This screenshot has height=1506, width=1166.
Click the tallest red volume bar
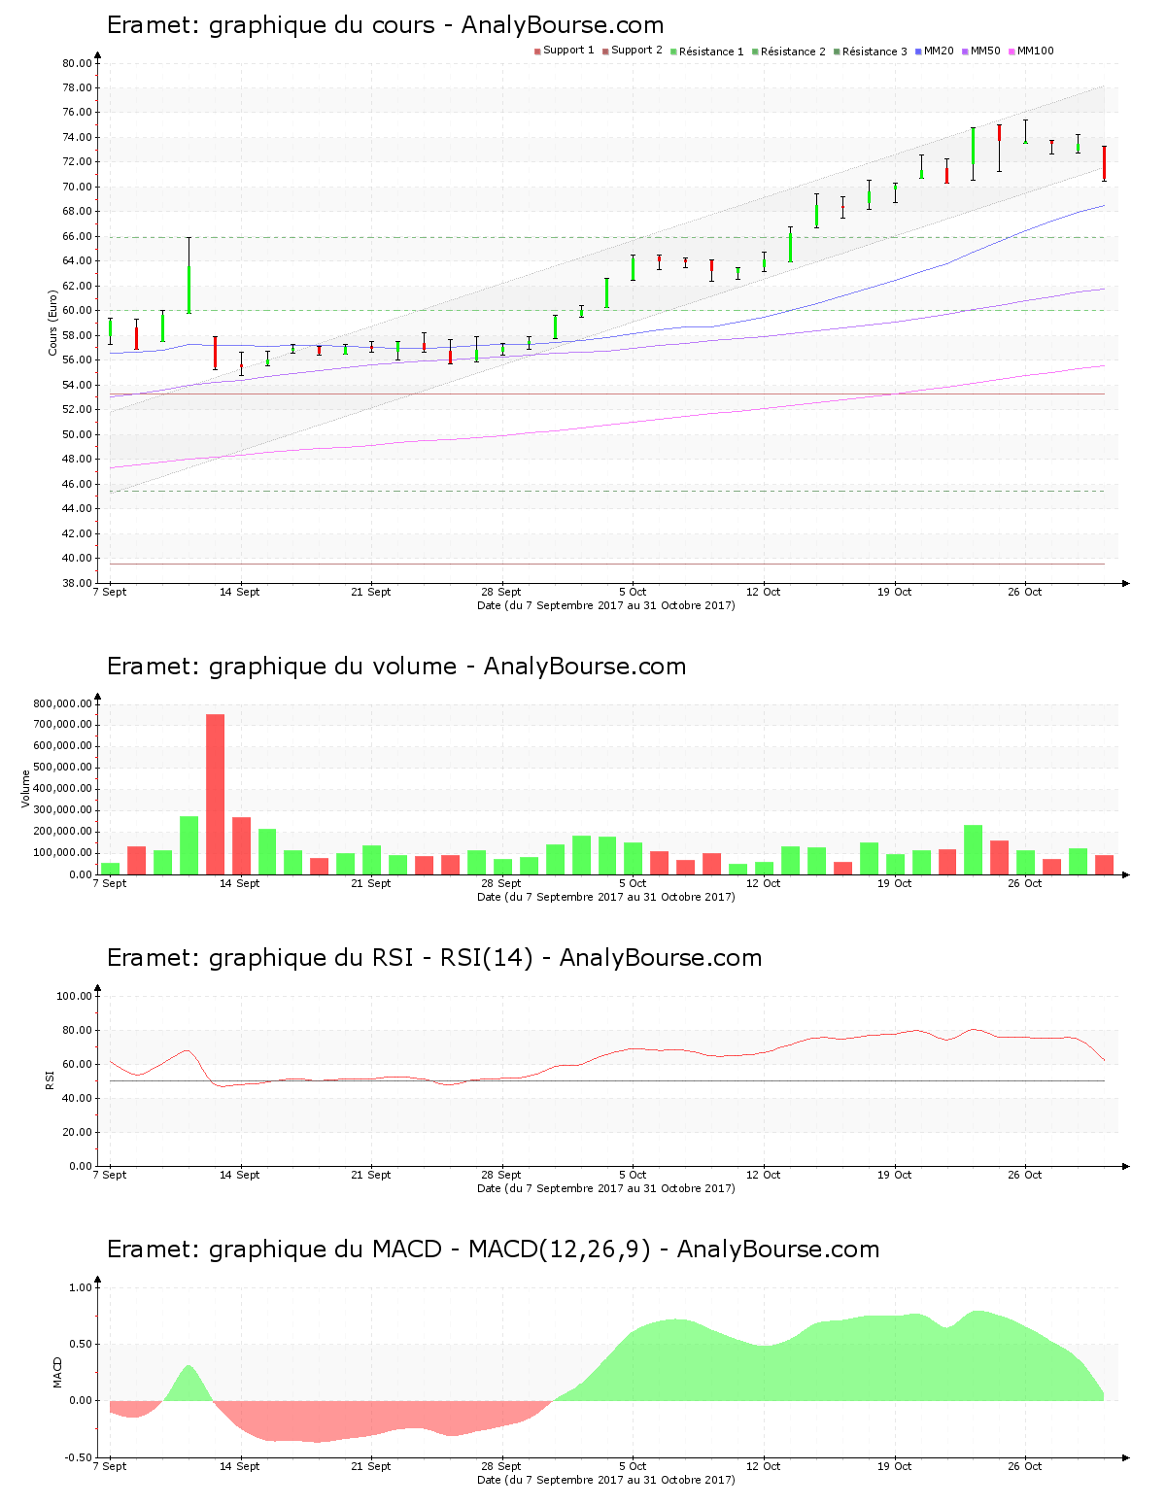(x=215, y=795)
